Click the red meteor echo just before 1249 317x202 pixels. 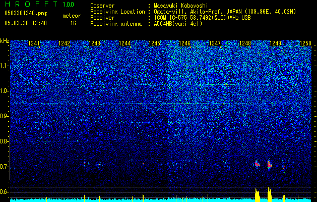(x=269, y=165)
